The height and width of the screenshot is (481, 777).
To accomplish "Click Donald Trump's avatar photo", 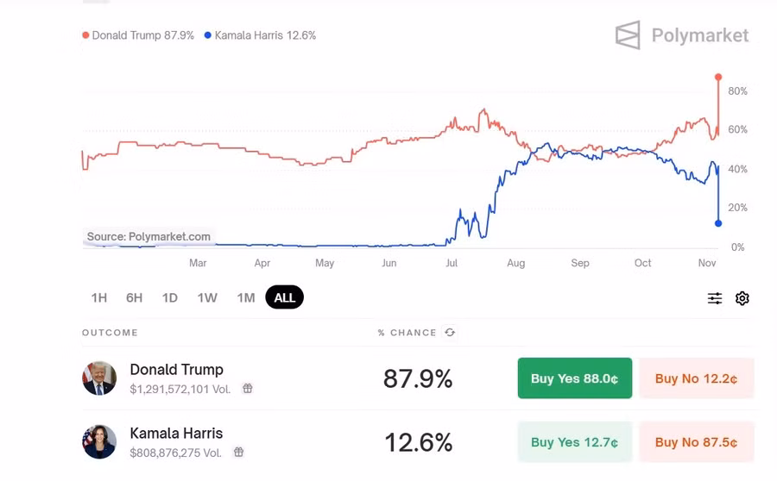I will pos(99,378).
